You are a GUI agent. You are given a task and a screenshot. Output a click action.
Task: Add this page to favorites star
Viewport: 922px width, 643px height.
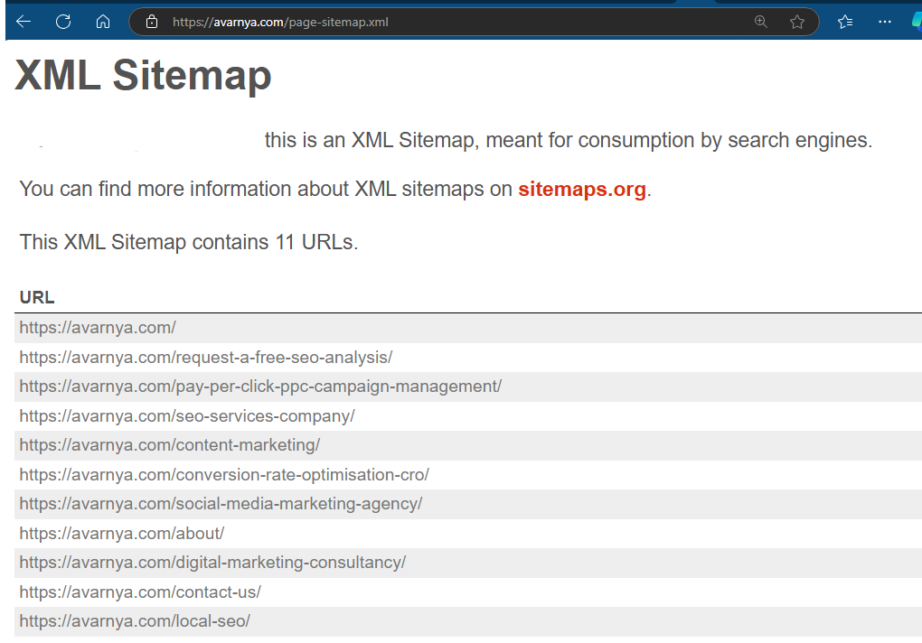click(x=796, y=22)
